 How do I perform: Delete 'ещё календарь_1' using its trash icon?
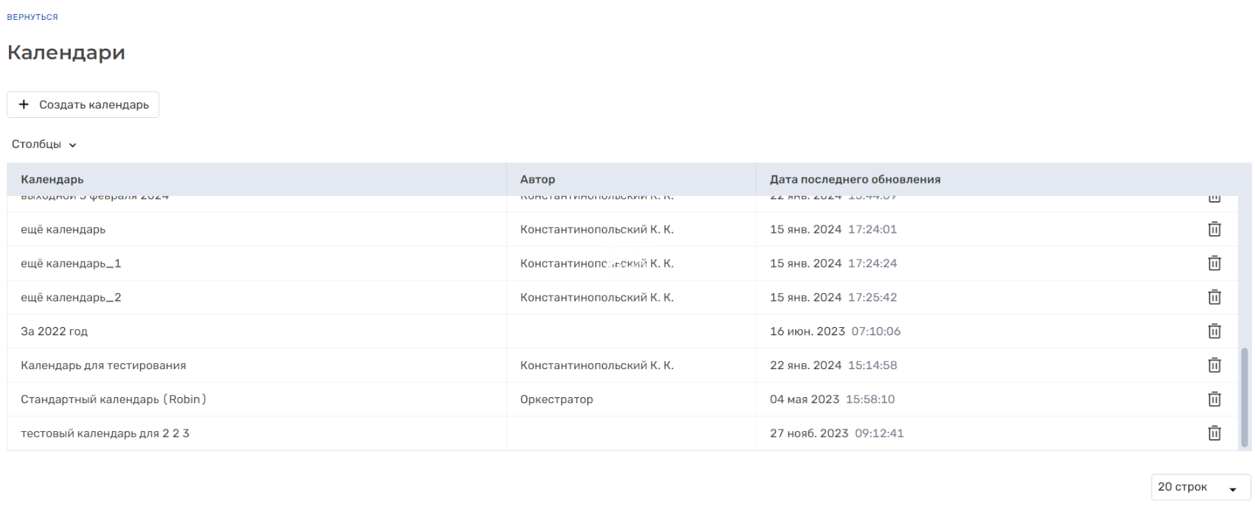point(1214,263)
